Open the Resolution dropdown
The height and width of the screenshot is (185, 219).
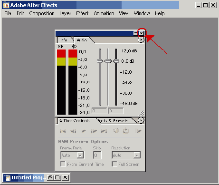(137, 155)
